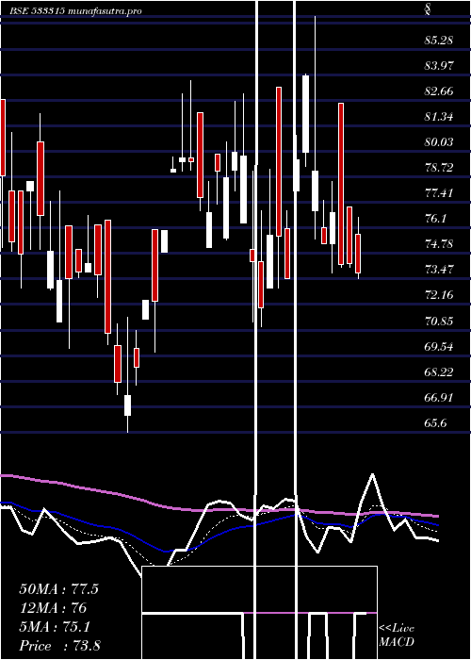Pick the 69.54 axis value
The width and height of the screenshot is (471, 660).
[x=439, y=347]
